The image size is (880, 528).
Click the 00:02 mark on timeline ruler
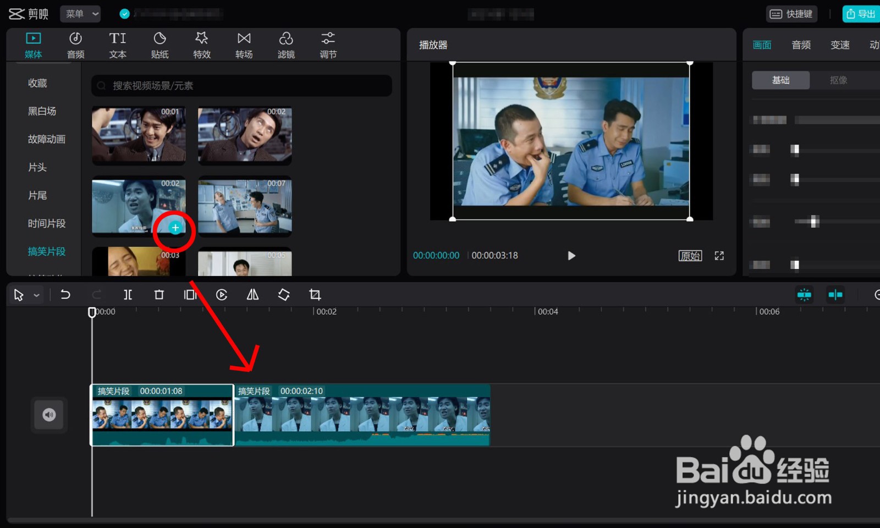click(326, 312)
